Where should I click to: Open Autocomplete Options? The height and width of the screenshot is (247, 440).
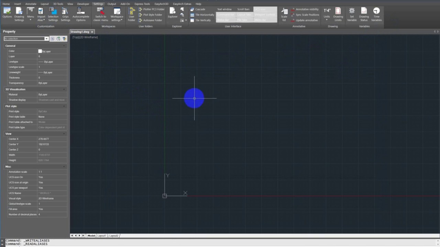(81, 14)
